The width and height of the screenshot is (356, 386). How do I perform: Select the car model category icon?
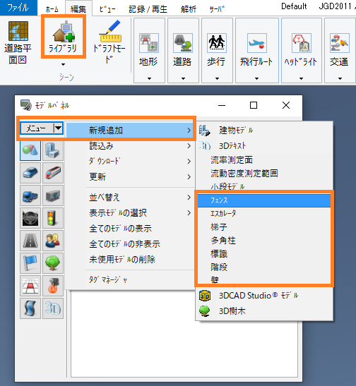30,173
